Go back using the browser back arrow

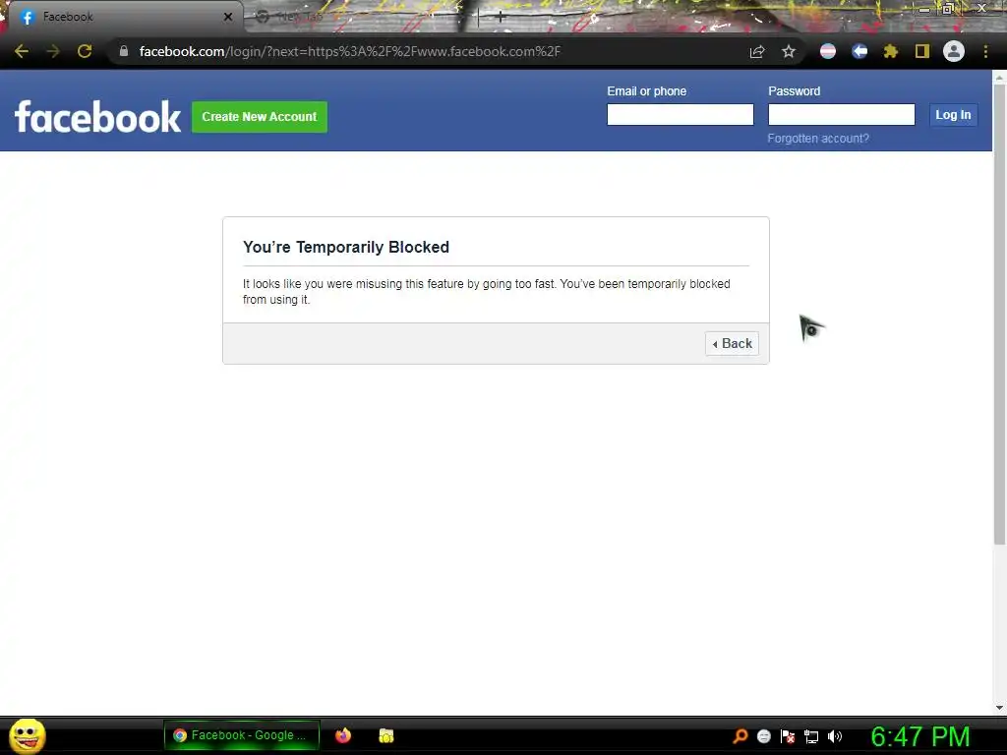[22, 51]
